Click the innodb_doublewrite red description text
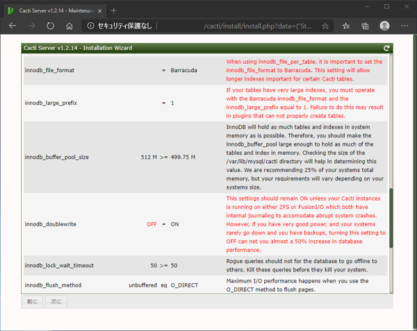The image size is (417, 331). click(306, 224)
